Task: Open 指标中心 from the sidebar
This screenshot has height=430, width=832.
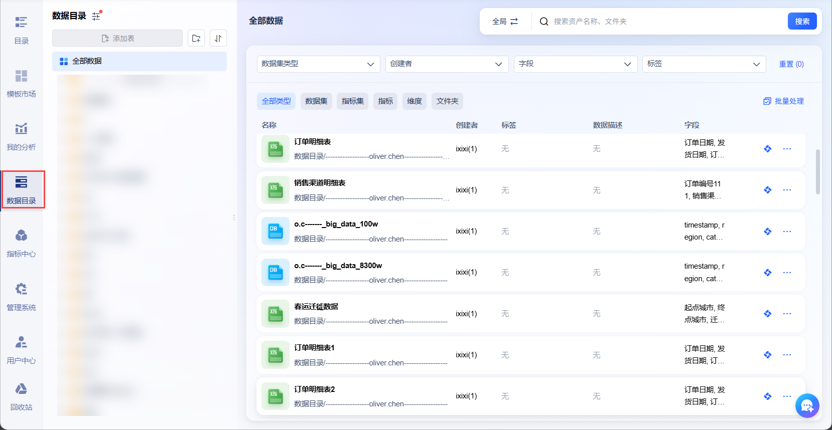Action: coord(21,243)
